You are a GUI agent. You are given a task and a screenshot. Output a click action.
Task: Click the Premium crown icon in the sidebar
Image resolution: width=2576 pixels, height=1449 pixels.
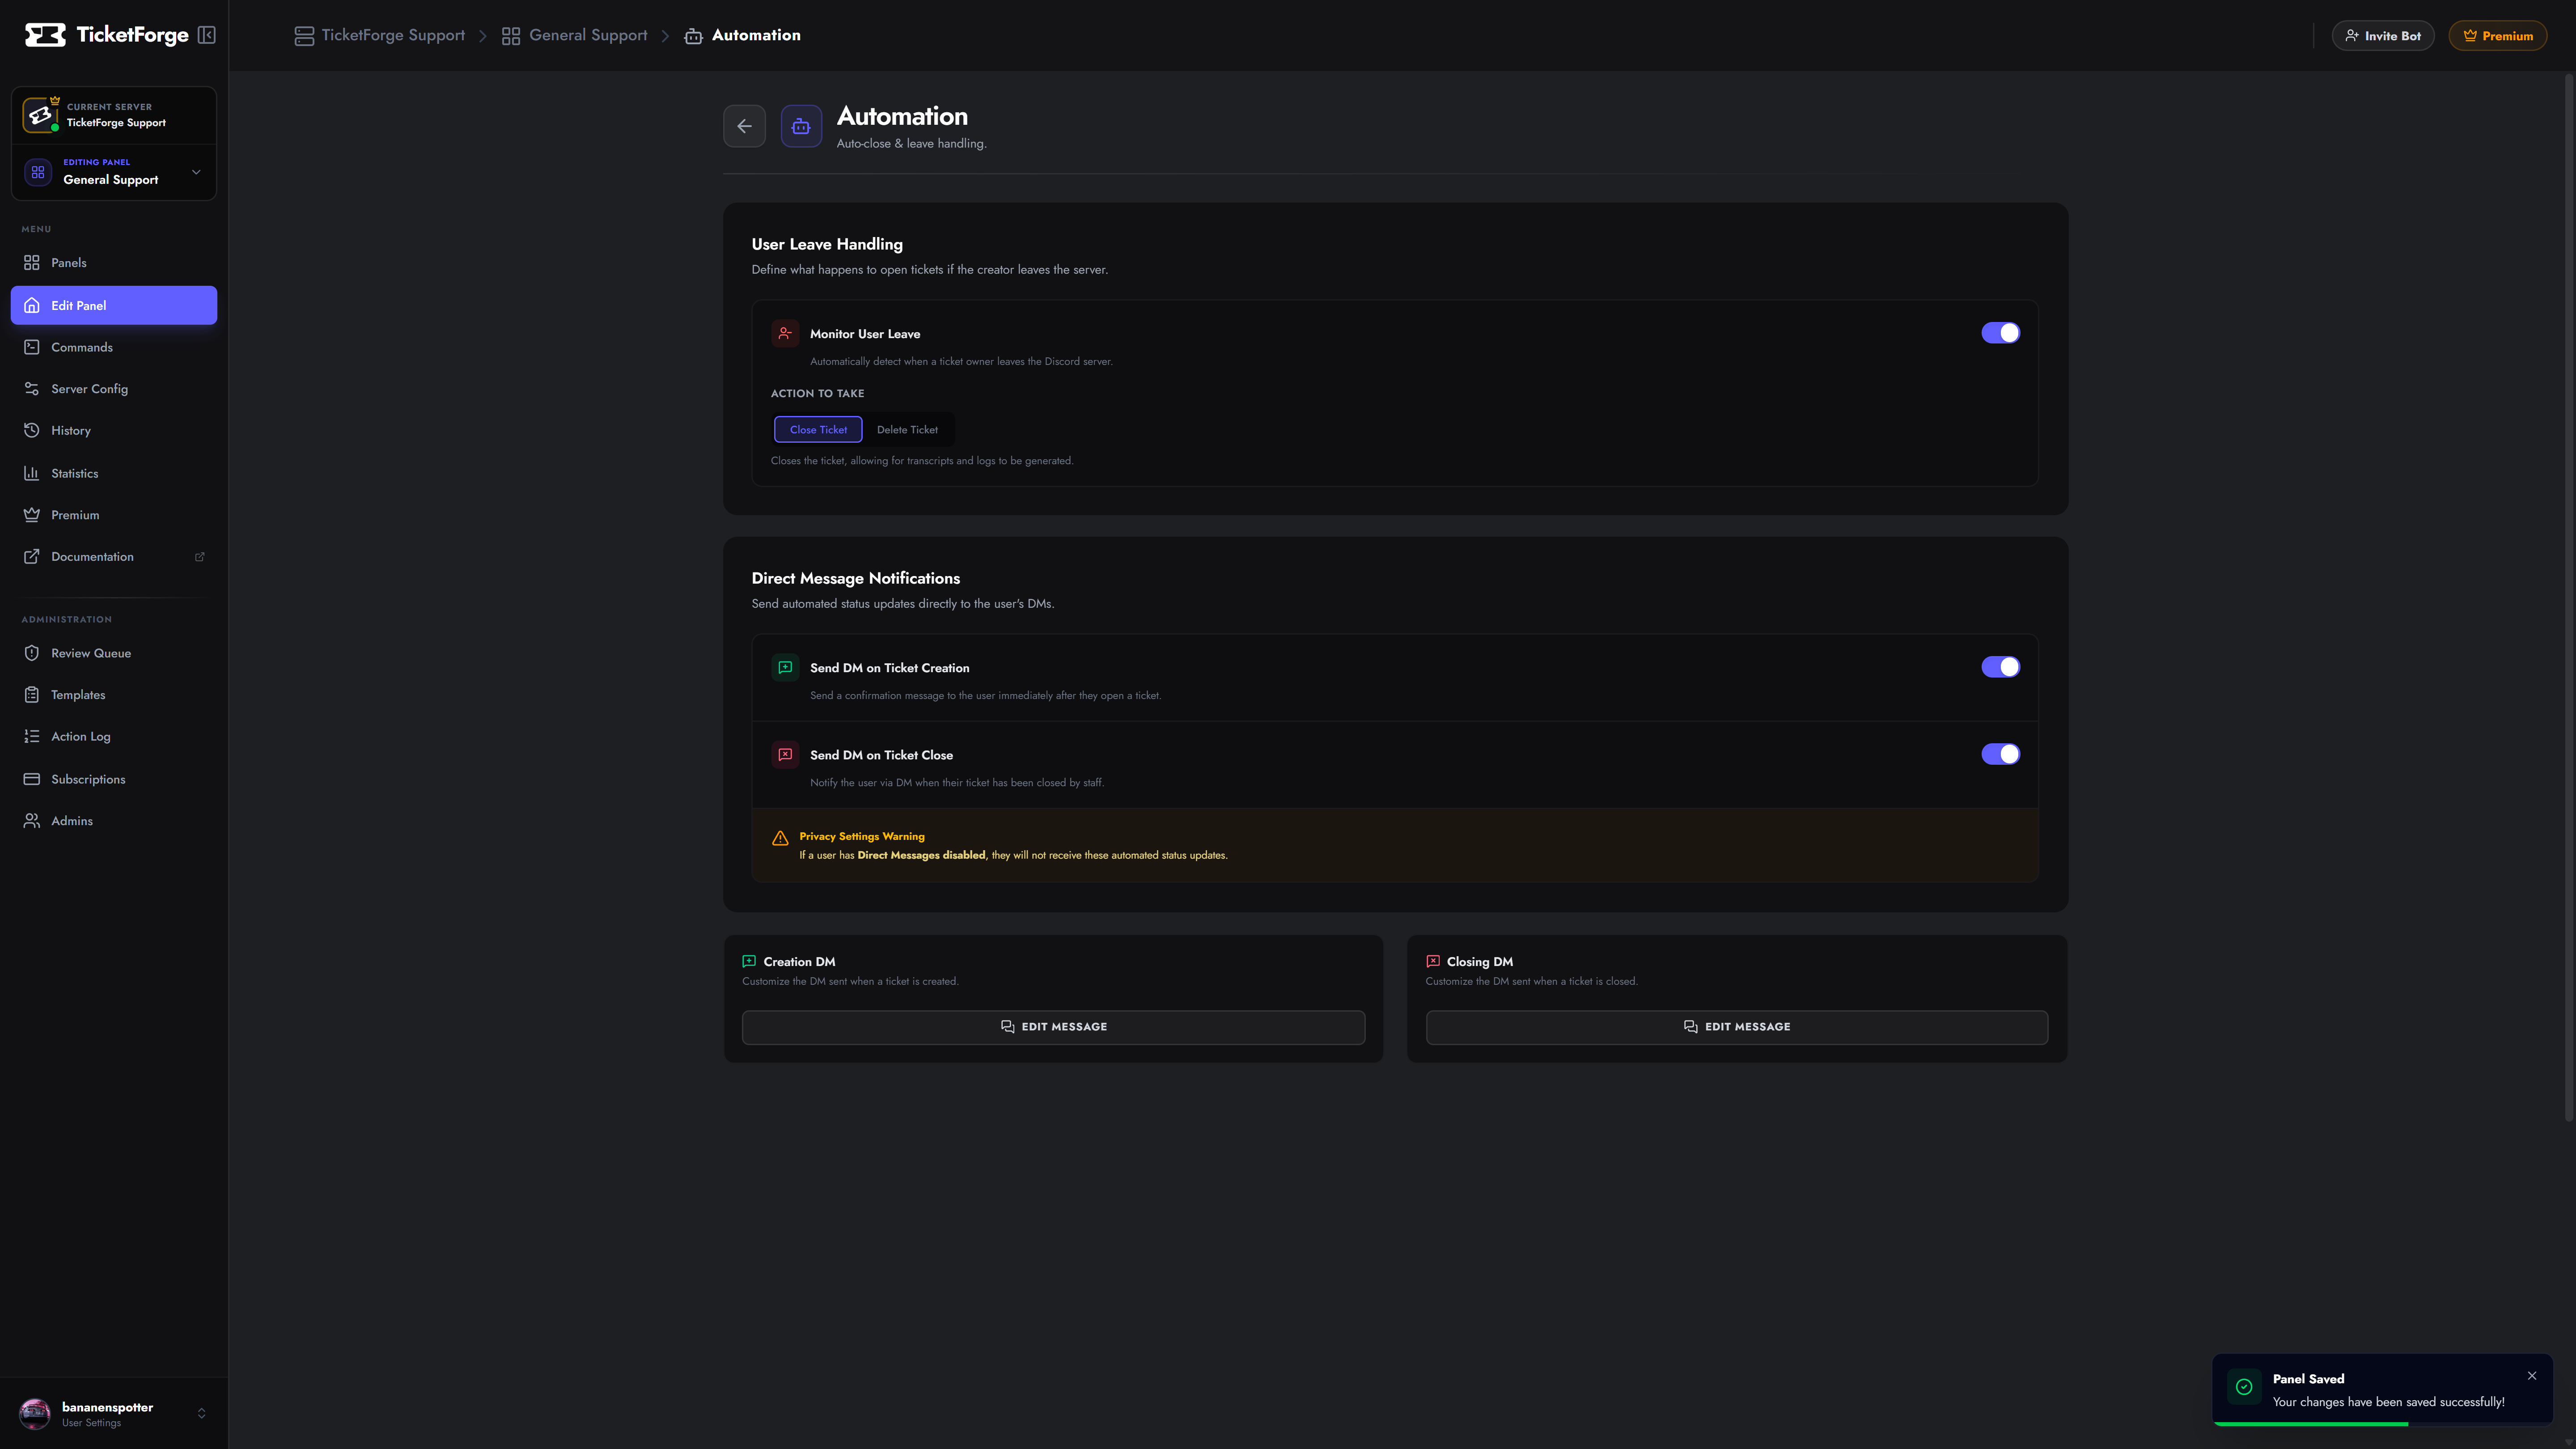(32, 515)
